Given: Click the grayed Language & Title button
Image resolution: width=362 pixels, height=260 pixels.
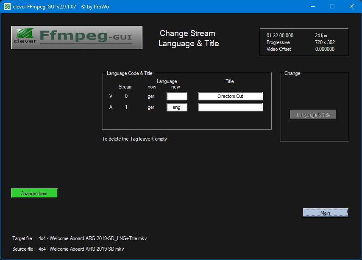Looking at the screenshot, I should click(x=313, y=115).
